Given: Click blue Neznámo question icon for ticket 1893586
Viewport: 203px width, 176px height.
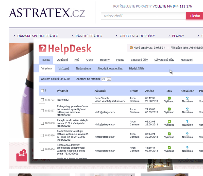Looking at the screenshot, I should point(187,134).
